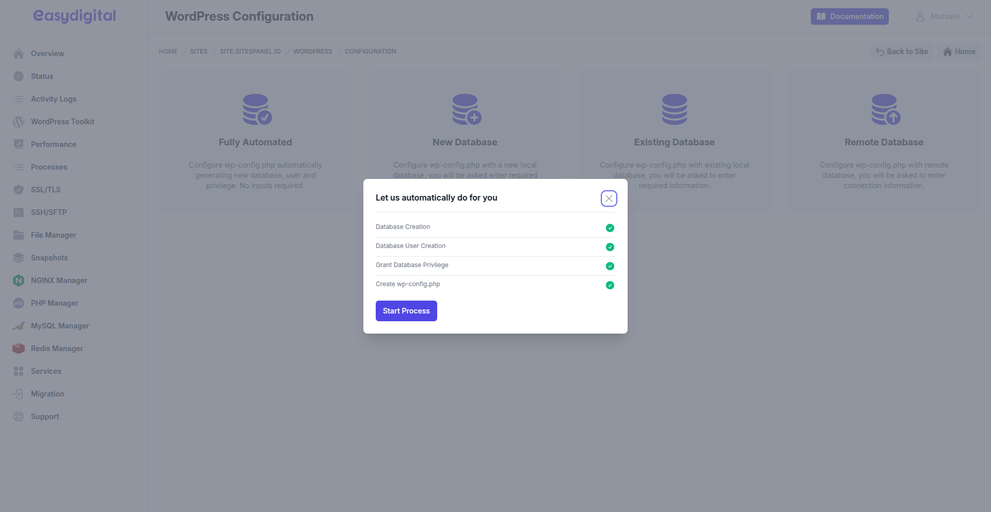Click the Back to Site link
Image resolution: width=991 pixels, height=512 pixels.
[x=902, y=51]
